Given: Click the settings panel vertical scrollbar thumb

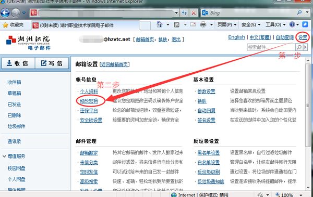Looking at the screenshot, I should pos(308,105).
